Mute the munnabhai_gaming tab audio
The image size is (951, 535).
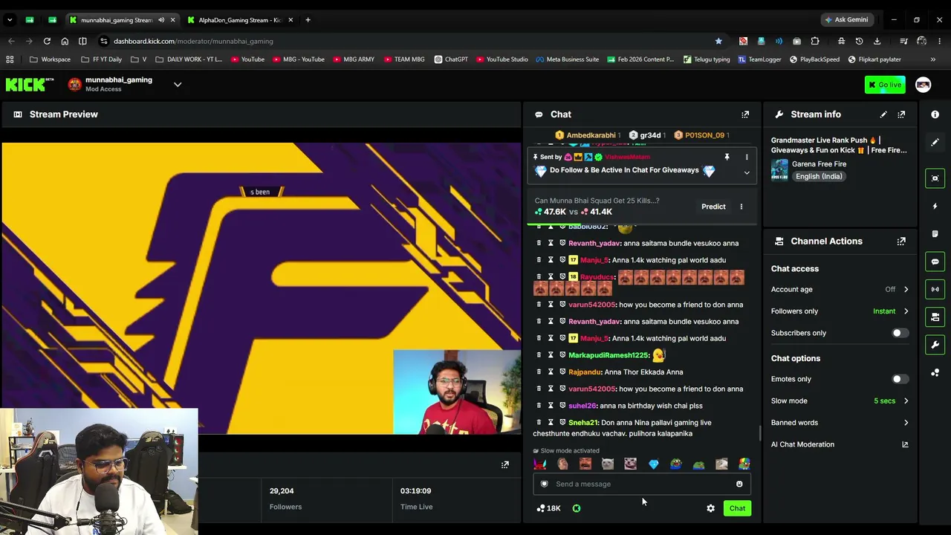pyautogui.click(x=161, y=20)
